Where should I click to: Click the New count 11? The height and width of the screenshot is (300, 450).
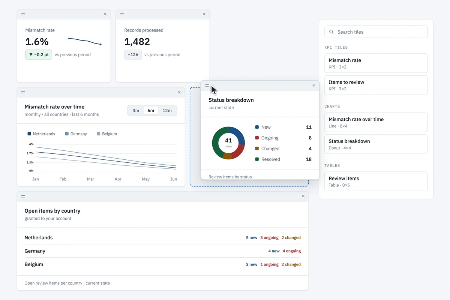309,127
